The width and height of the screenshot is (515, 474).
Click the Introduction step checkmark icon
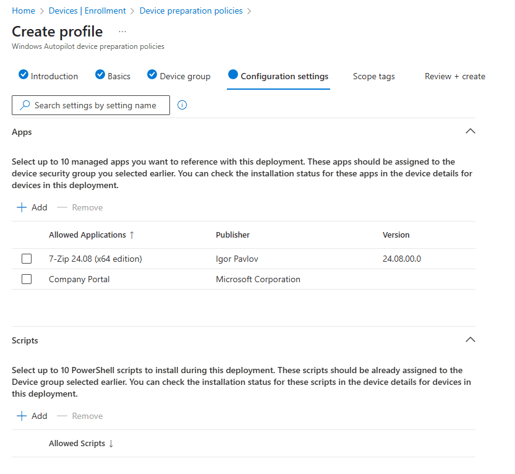(x=23, y=75)
